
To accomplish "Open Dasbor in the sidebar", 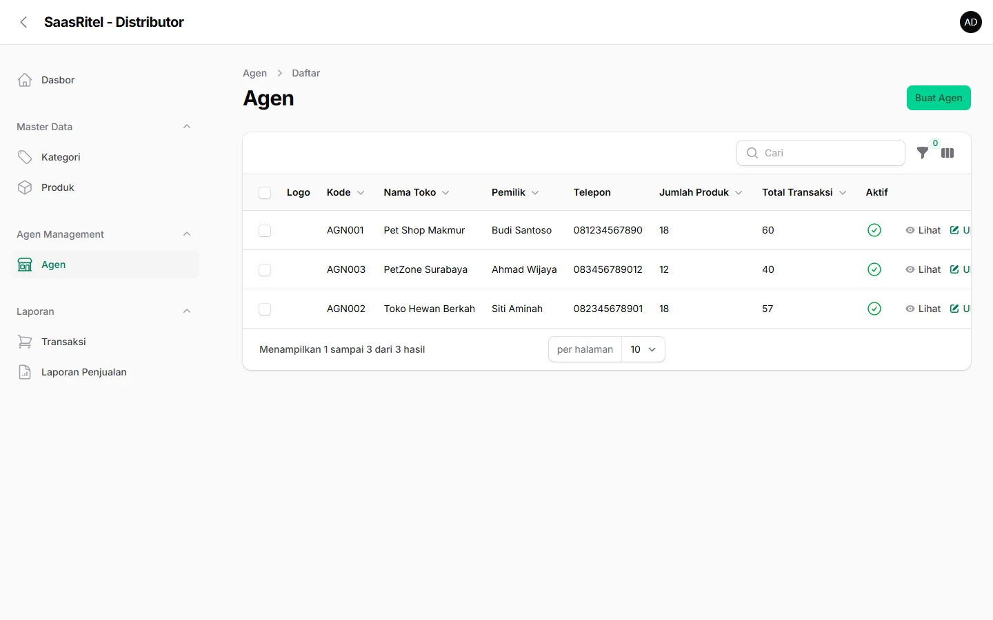I will (x=105, y=80).
